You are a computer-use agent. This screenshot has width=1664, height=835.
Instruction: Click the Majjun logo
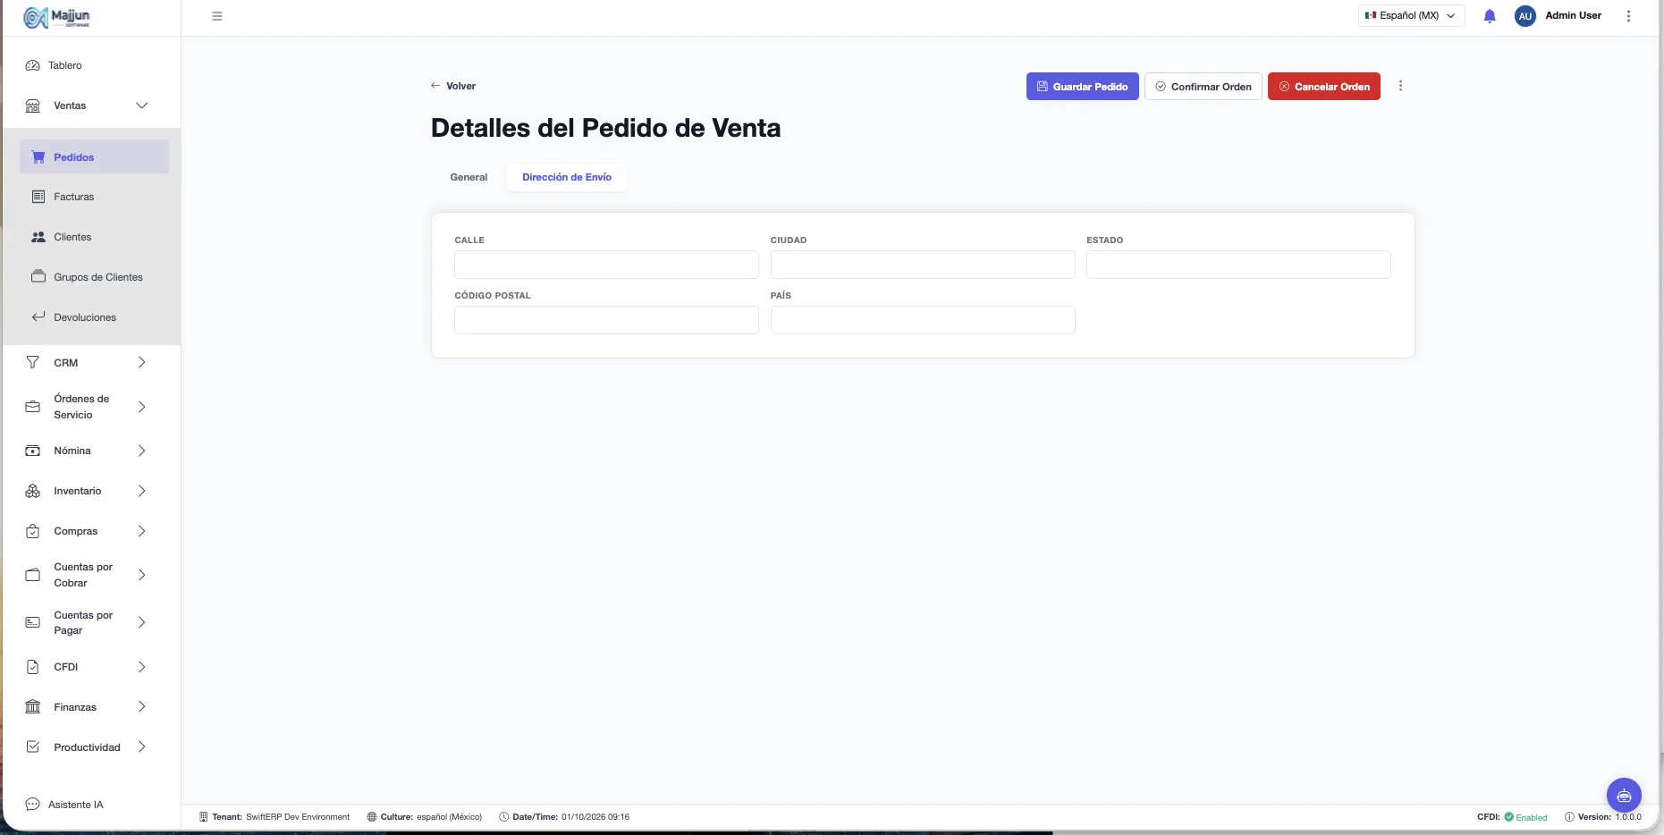57,17
